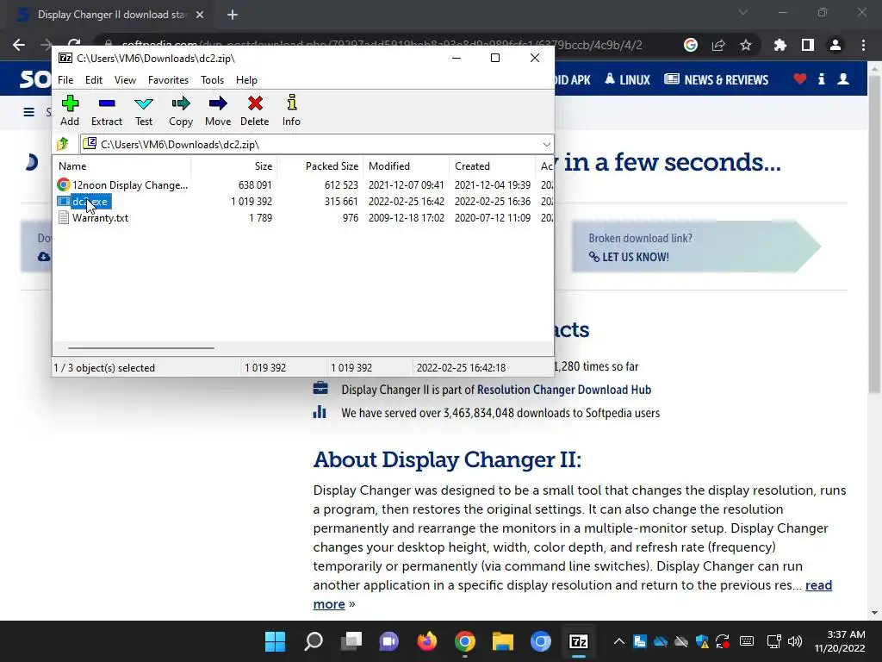882x662 pixels.
Task: Switch to 7-Zip on the taskbar
Action: pos(579,641)
